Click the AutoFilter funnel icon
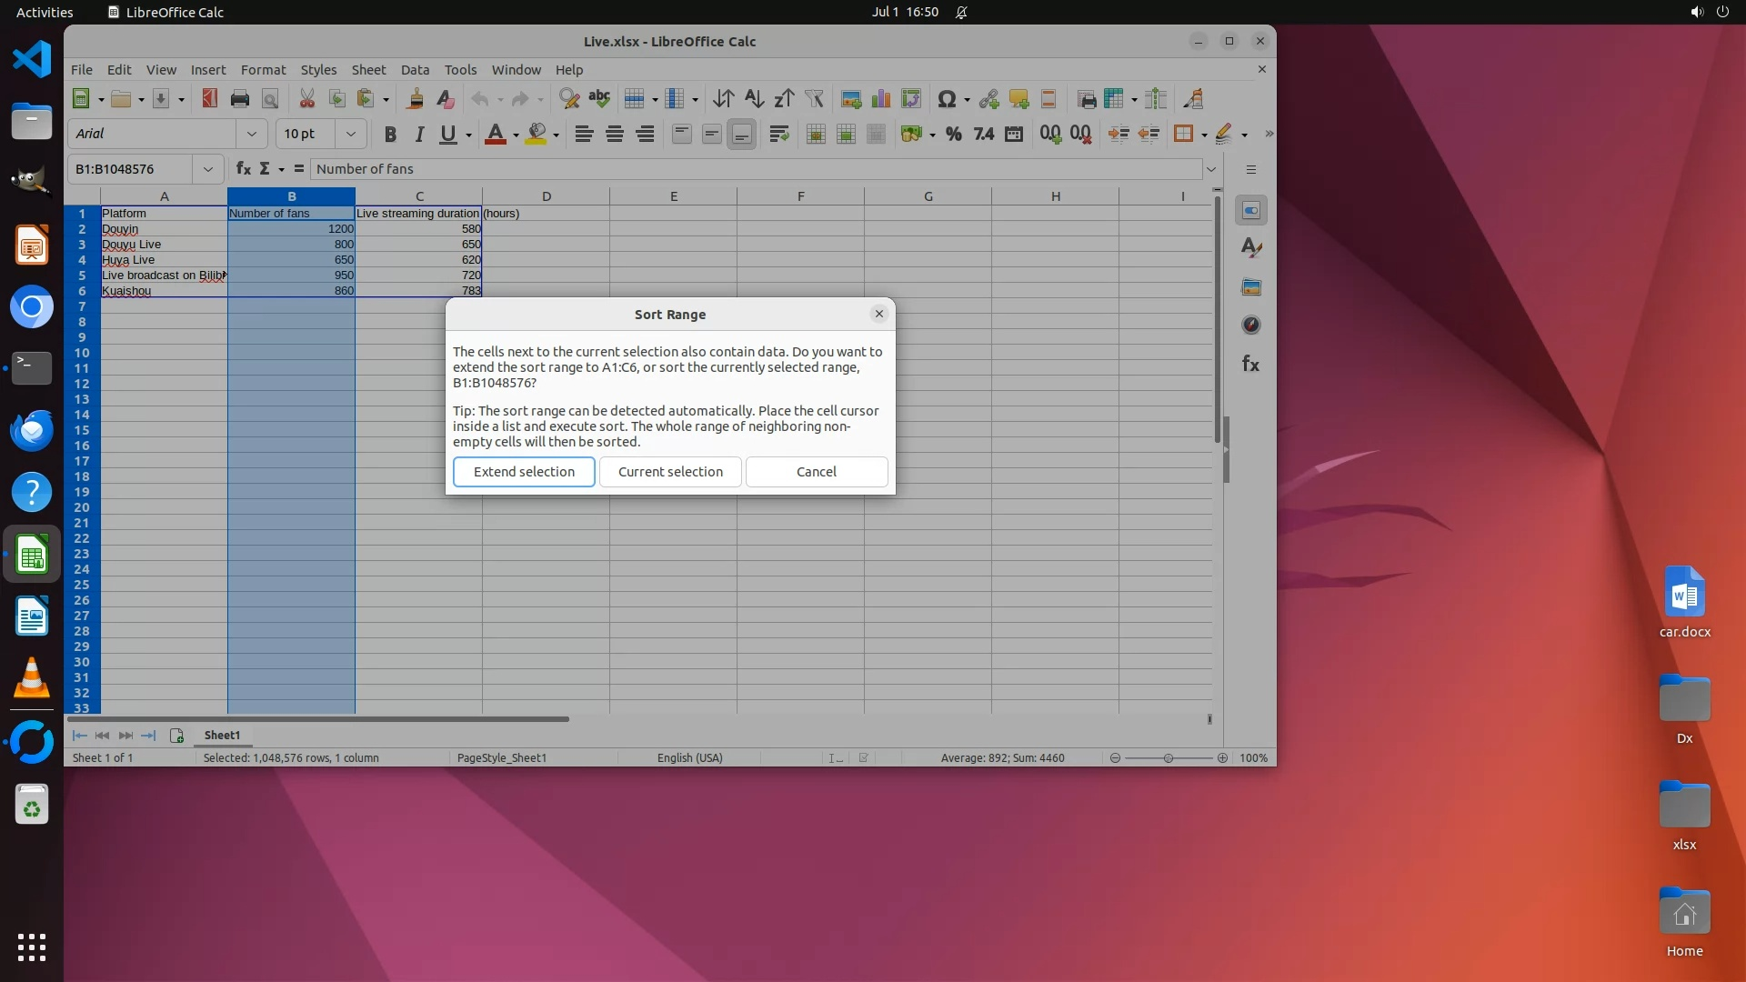The image size is (1746, 982). pos(814,99)
